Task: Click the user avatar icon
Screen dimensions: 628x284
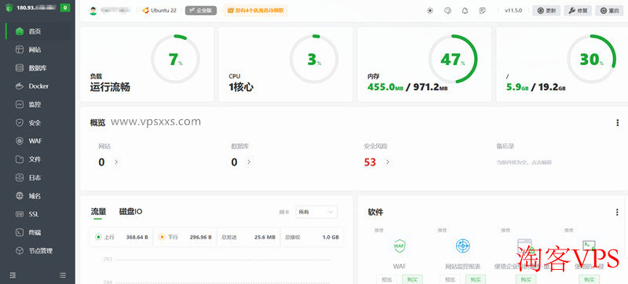Action: pyautogui.click(x=93, y=11)
